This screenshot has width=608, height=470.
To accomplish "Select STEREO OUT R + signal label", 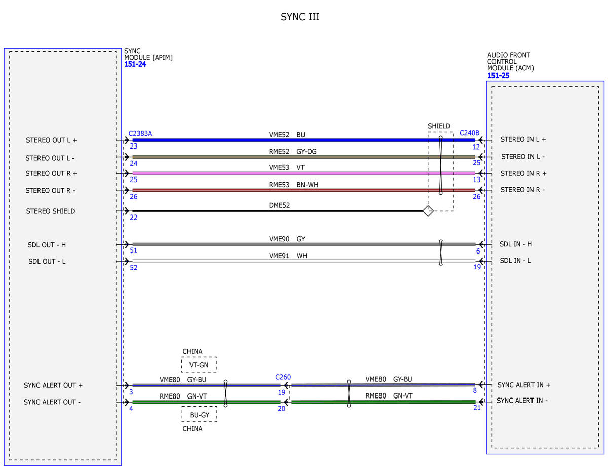I will pos(51,173).
